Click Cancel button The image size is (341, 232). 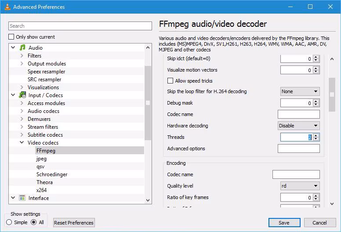click(320, 223)
